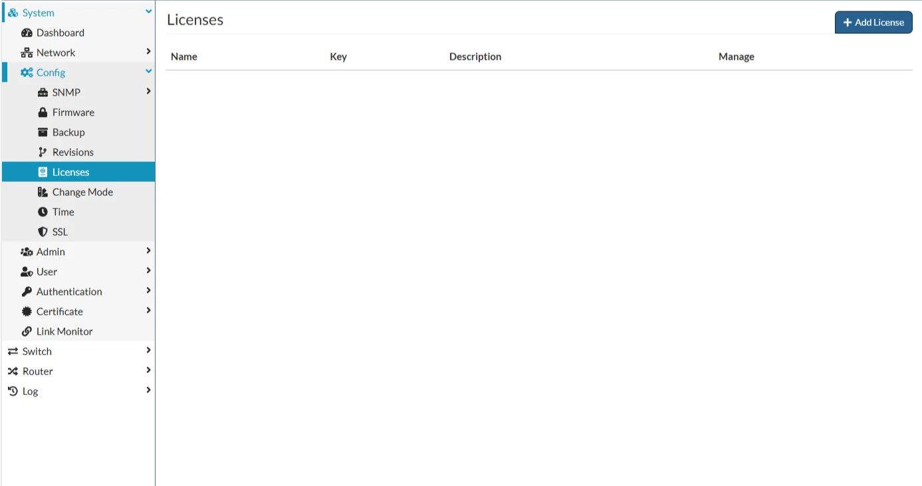Expand the Router menu arrow

tap(149, 370)
